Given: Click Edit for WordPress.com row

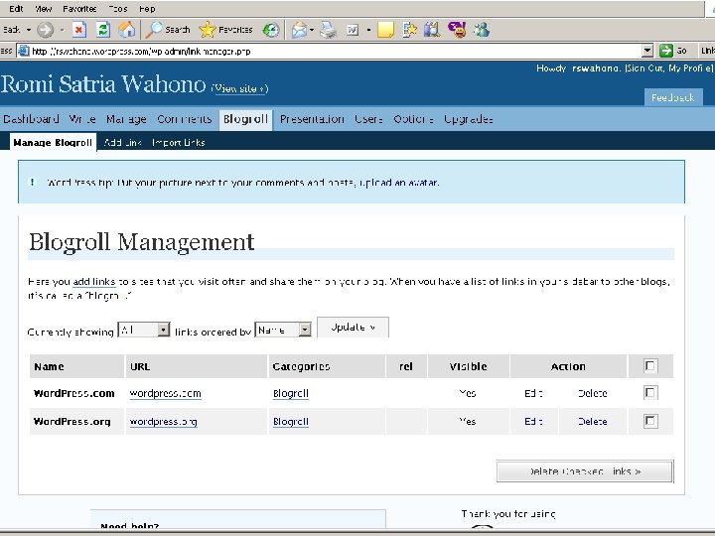Looking at the screenshot, I should [x=533, y=393].
